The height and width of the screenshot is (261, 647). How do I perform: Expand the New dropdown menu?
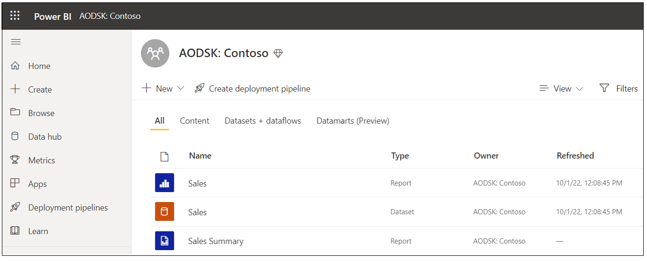coord(164,88)
